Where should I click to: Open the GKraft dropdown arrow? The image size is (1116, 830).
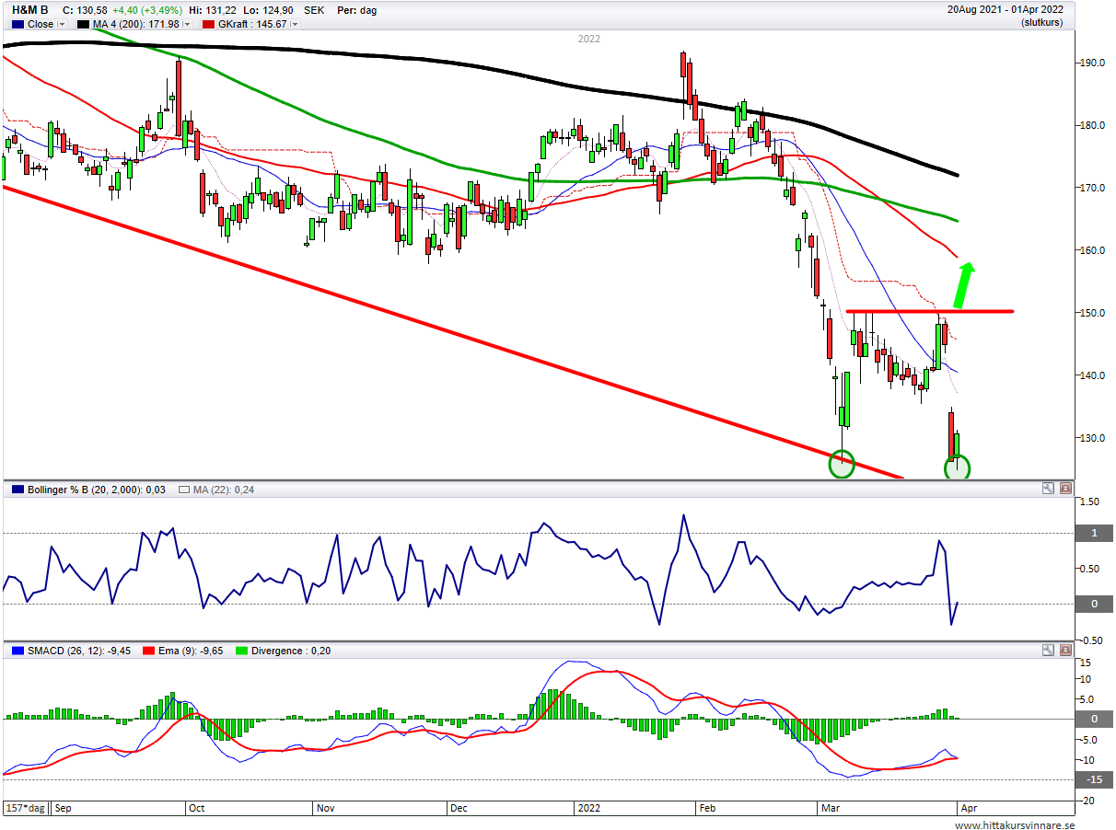tap(294, 25)
